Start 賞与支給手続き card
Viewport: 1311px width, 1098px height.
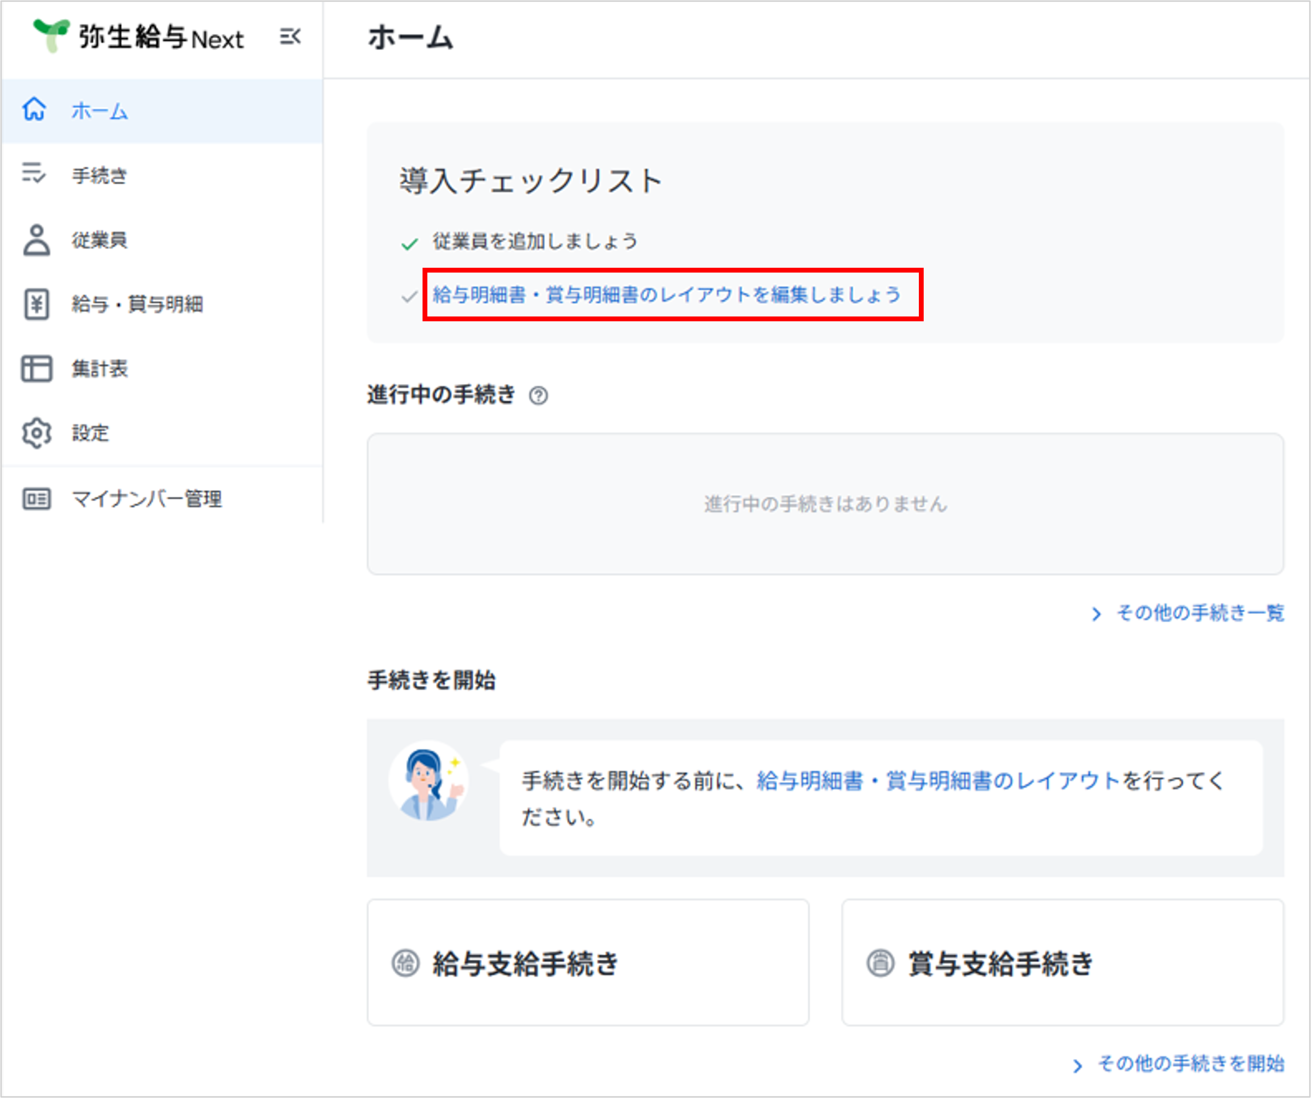pos(1062,962)
